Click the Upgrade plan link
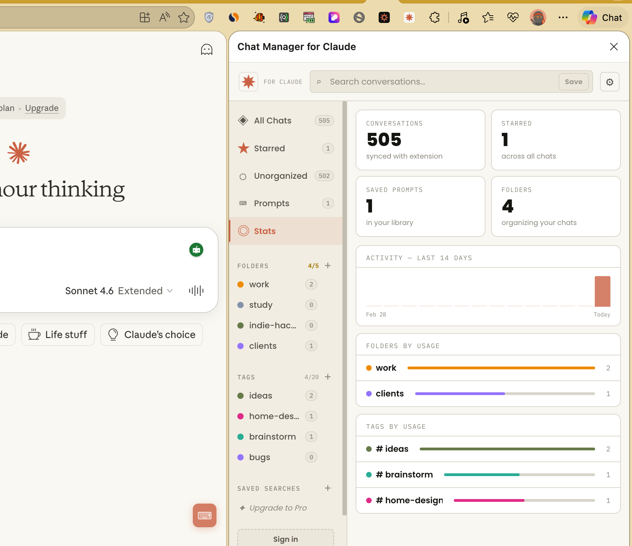The width and height of the screenshot is (632, 546). (42, 108)
